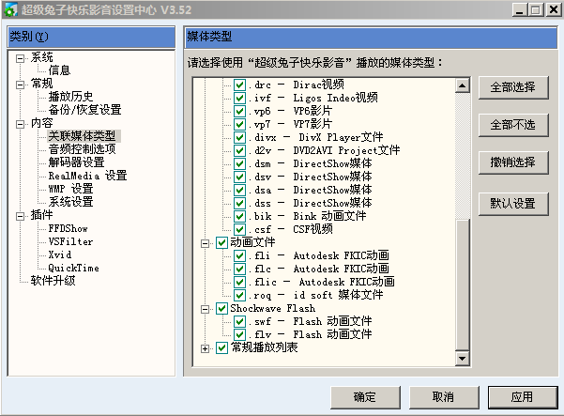
Task: Collapse the 系统 tree node
Action: pyautogui.click(x=20, y=58)
